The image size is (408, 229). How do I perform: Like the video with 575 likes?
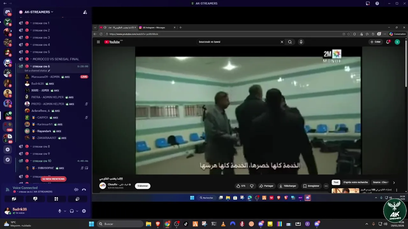click(x=241, y=186)
